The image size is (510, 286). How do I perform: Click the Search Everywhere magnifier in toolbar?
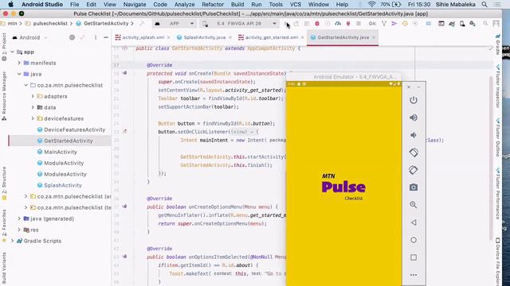point(485,24)
